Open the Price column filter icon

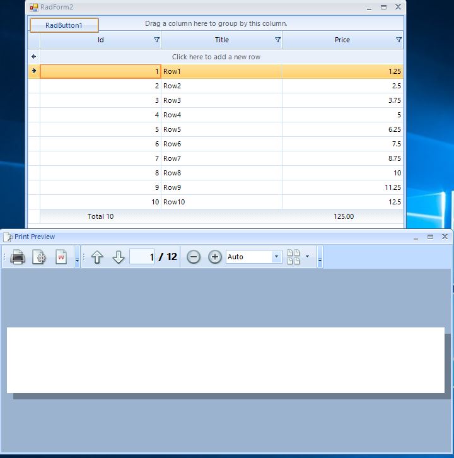coord(399,40)
